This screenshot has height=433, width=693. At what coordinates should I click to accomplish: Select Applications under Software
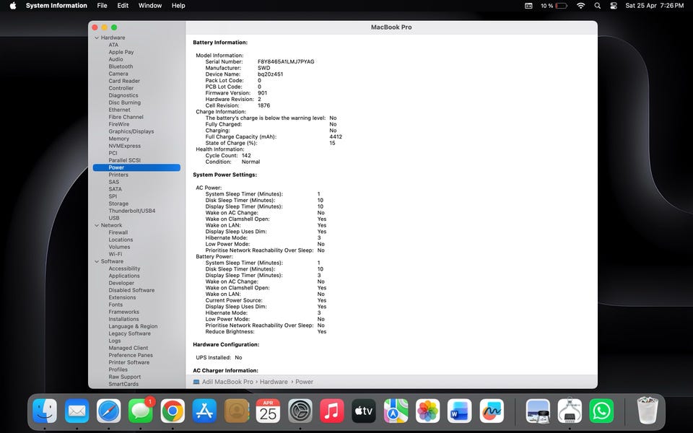pyautogui.click(x=124, y=276)
